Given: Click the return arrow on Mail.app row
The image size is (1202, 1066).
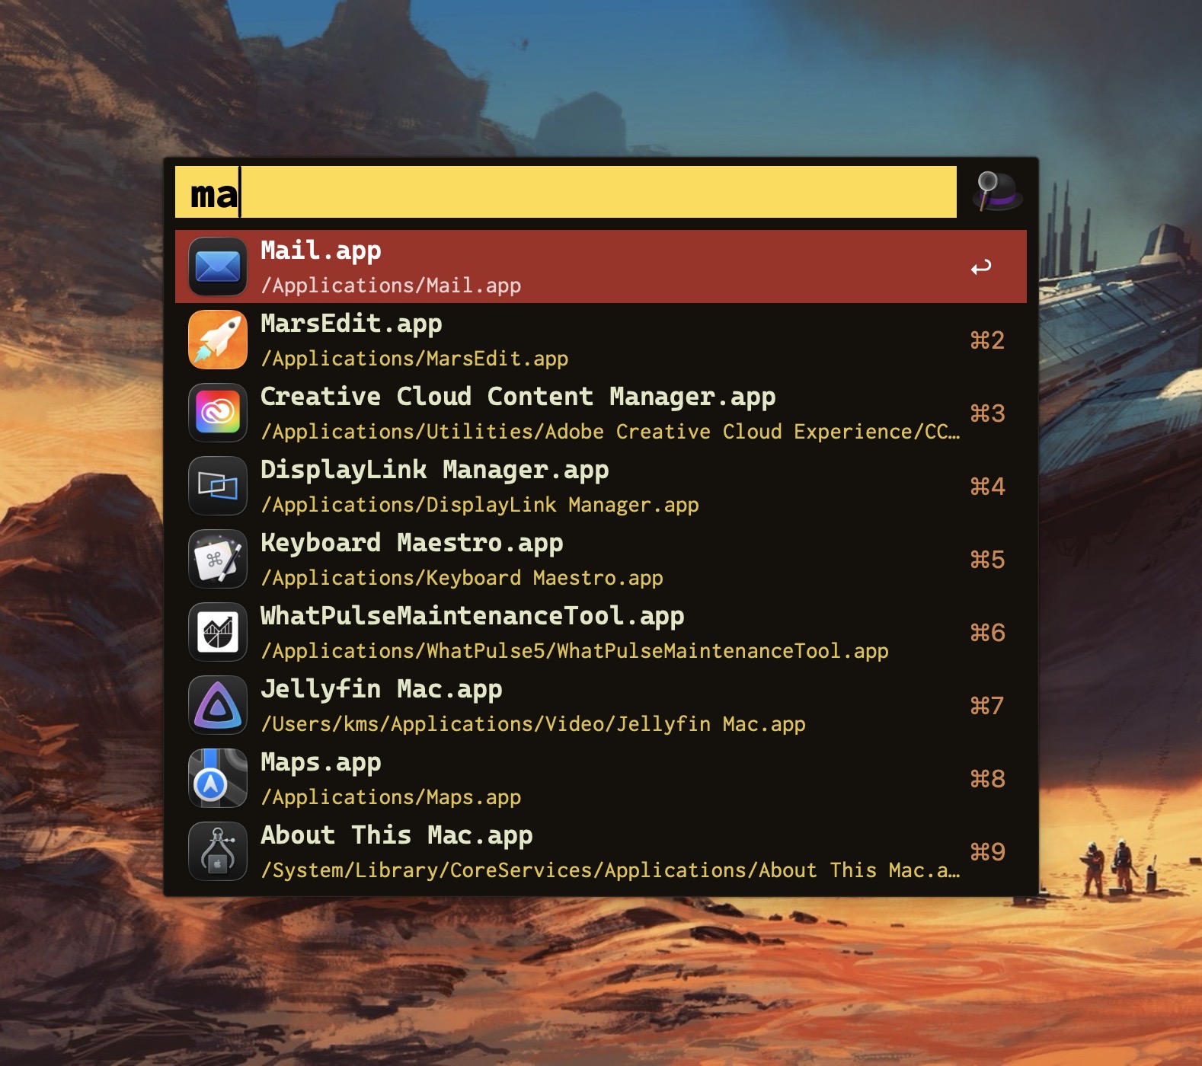Looking at the screenshot, I should [981, 267].
